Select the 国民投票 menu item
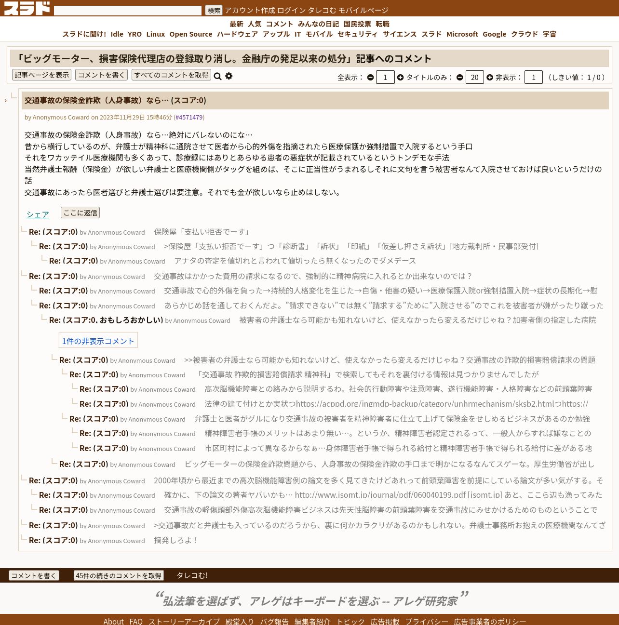 pyautogui.click(x=357, y=24)
